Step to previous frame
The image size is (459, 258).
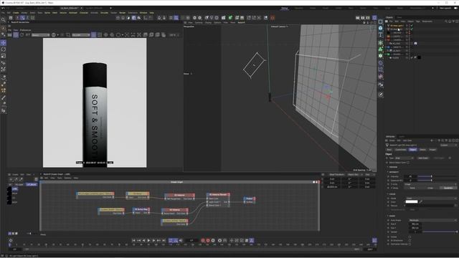(143, 241)
